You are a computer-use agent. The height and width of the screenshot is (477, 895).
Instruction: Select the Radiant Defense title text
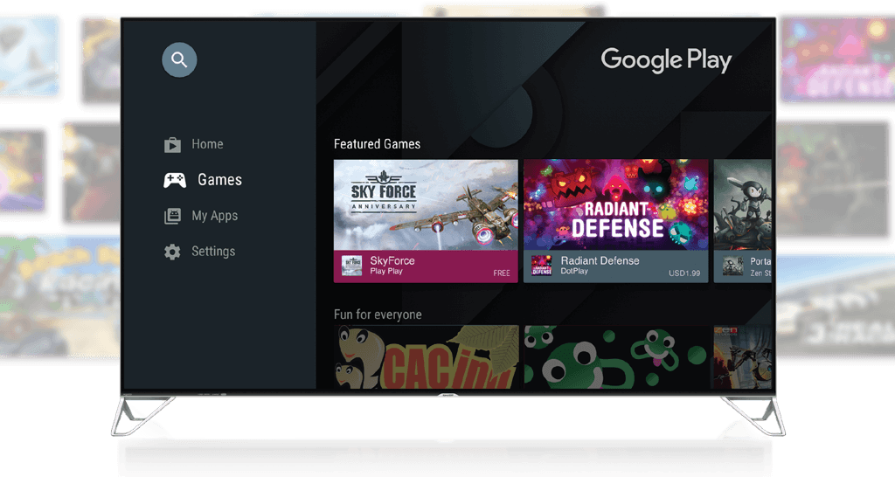coord(600,260)
